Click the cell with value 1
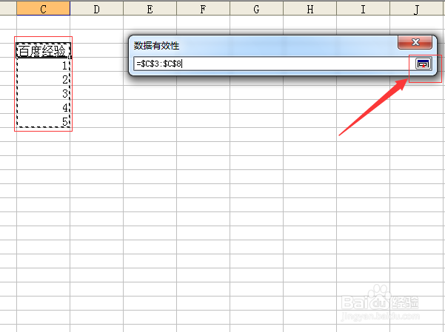445x332 pixels. pos(43,64)
